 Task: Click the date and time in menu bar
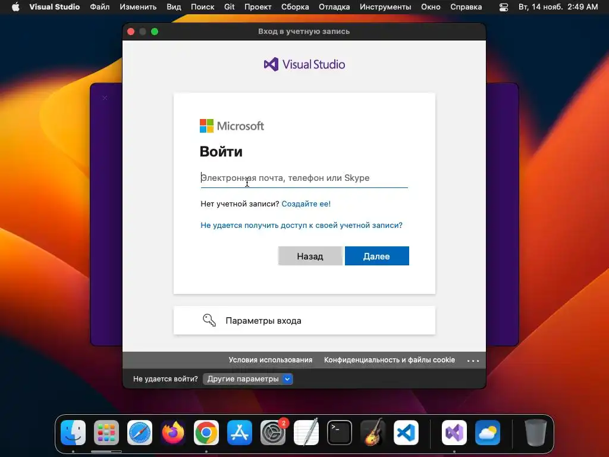(558, 7)
